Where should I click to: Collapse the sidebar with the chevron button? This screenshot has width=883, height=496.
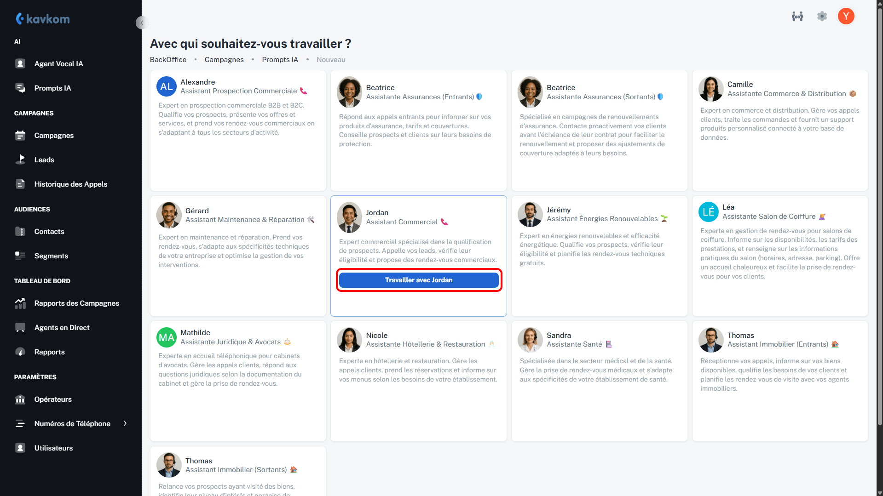tap(142, 23)
